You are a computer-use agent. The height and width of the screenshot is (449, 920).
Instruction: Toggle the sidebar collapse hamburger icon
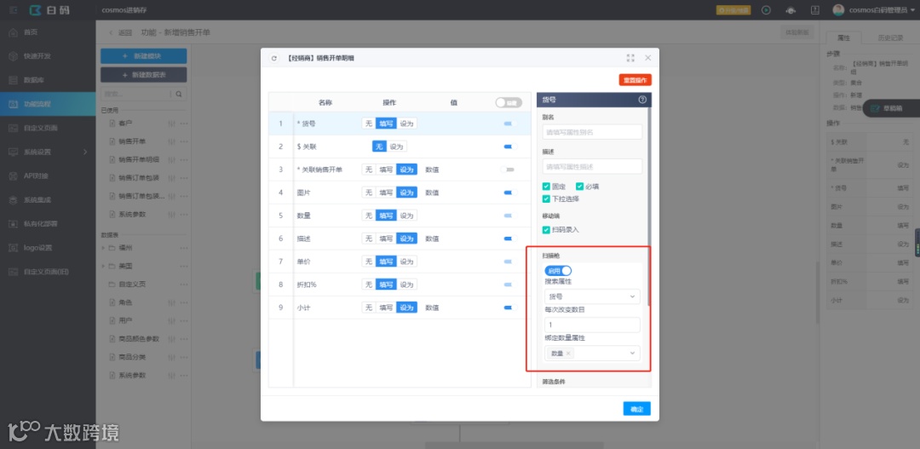[12, 10]
